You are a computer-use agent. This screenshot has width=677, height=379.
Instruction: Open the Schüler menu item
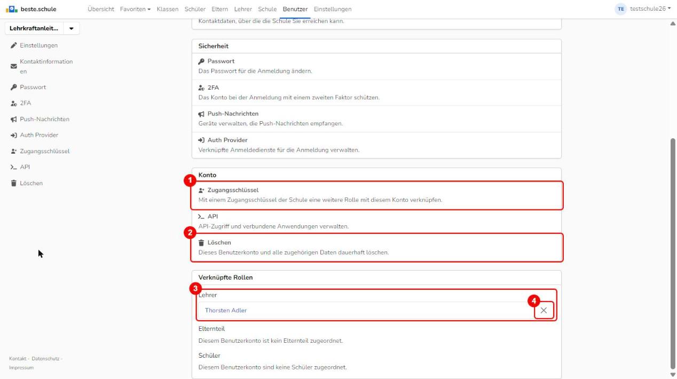(x=195, y=9)
